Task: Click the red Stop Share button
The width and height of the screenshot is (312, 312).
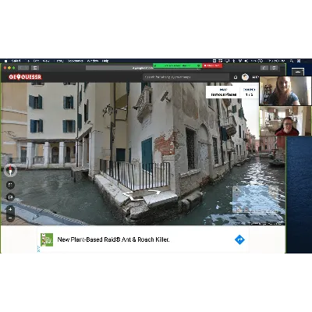Action: tap(212, 66)
